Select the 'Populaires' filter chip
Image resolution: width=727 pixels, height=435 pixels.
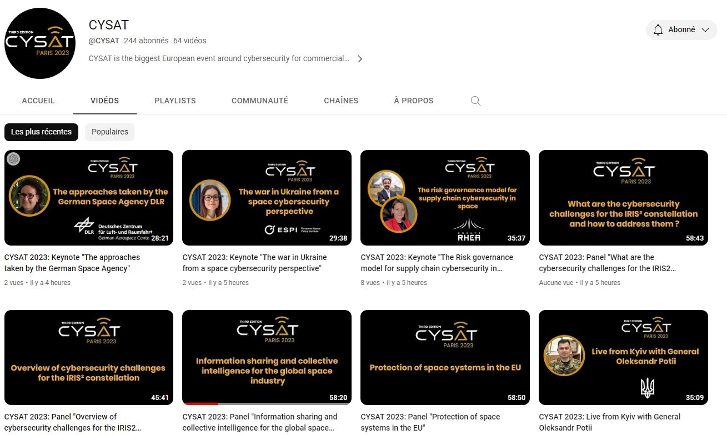click(109, 132)
